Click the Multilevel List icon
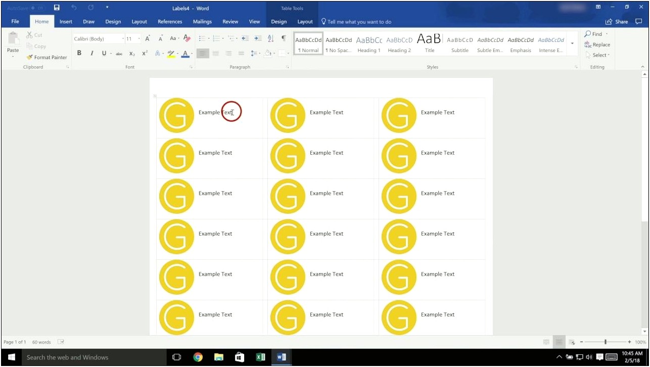Screen dimensions: 650x367 (x=231, y=38)
